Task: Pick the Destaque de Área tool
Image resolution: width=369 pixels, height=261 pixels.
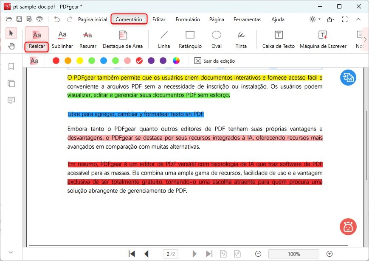Action: (123, 39)
